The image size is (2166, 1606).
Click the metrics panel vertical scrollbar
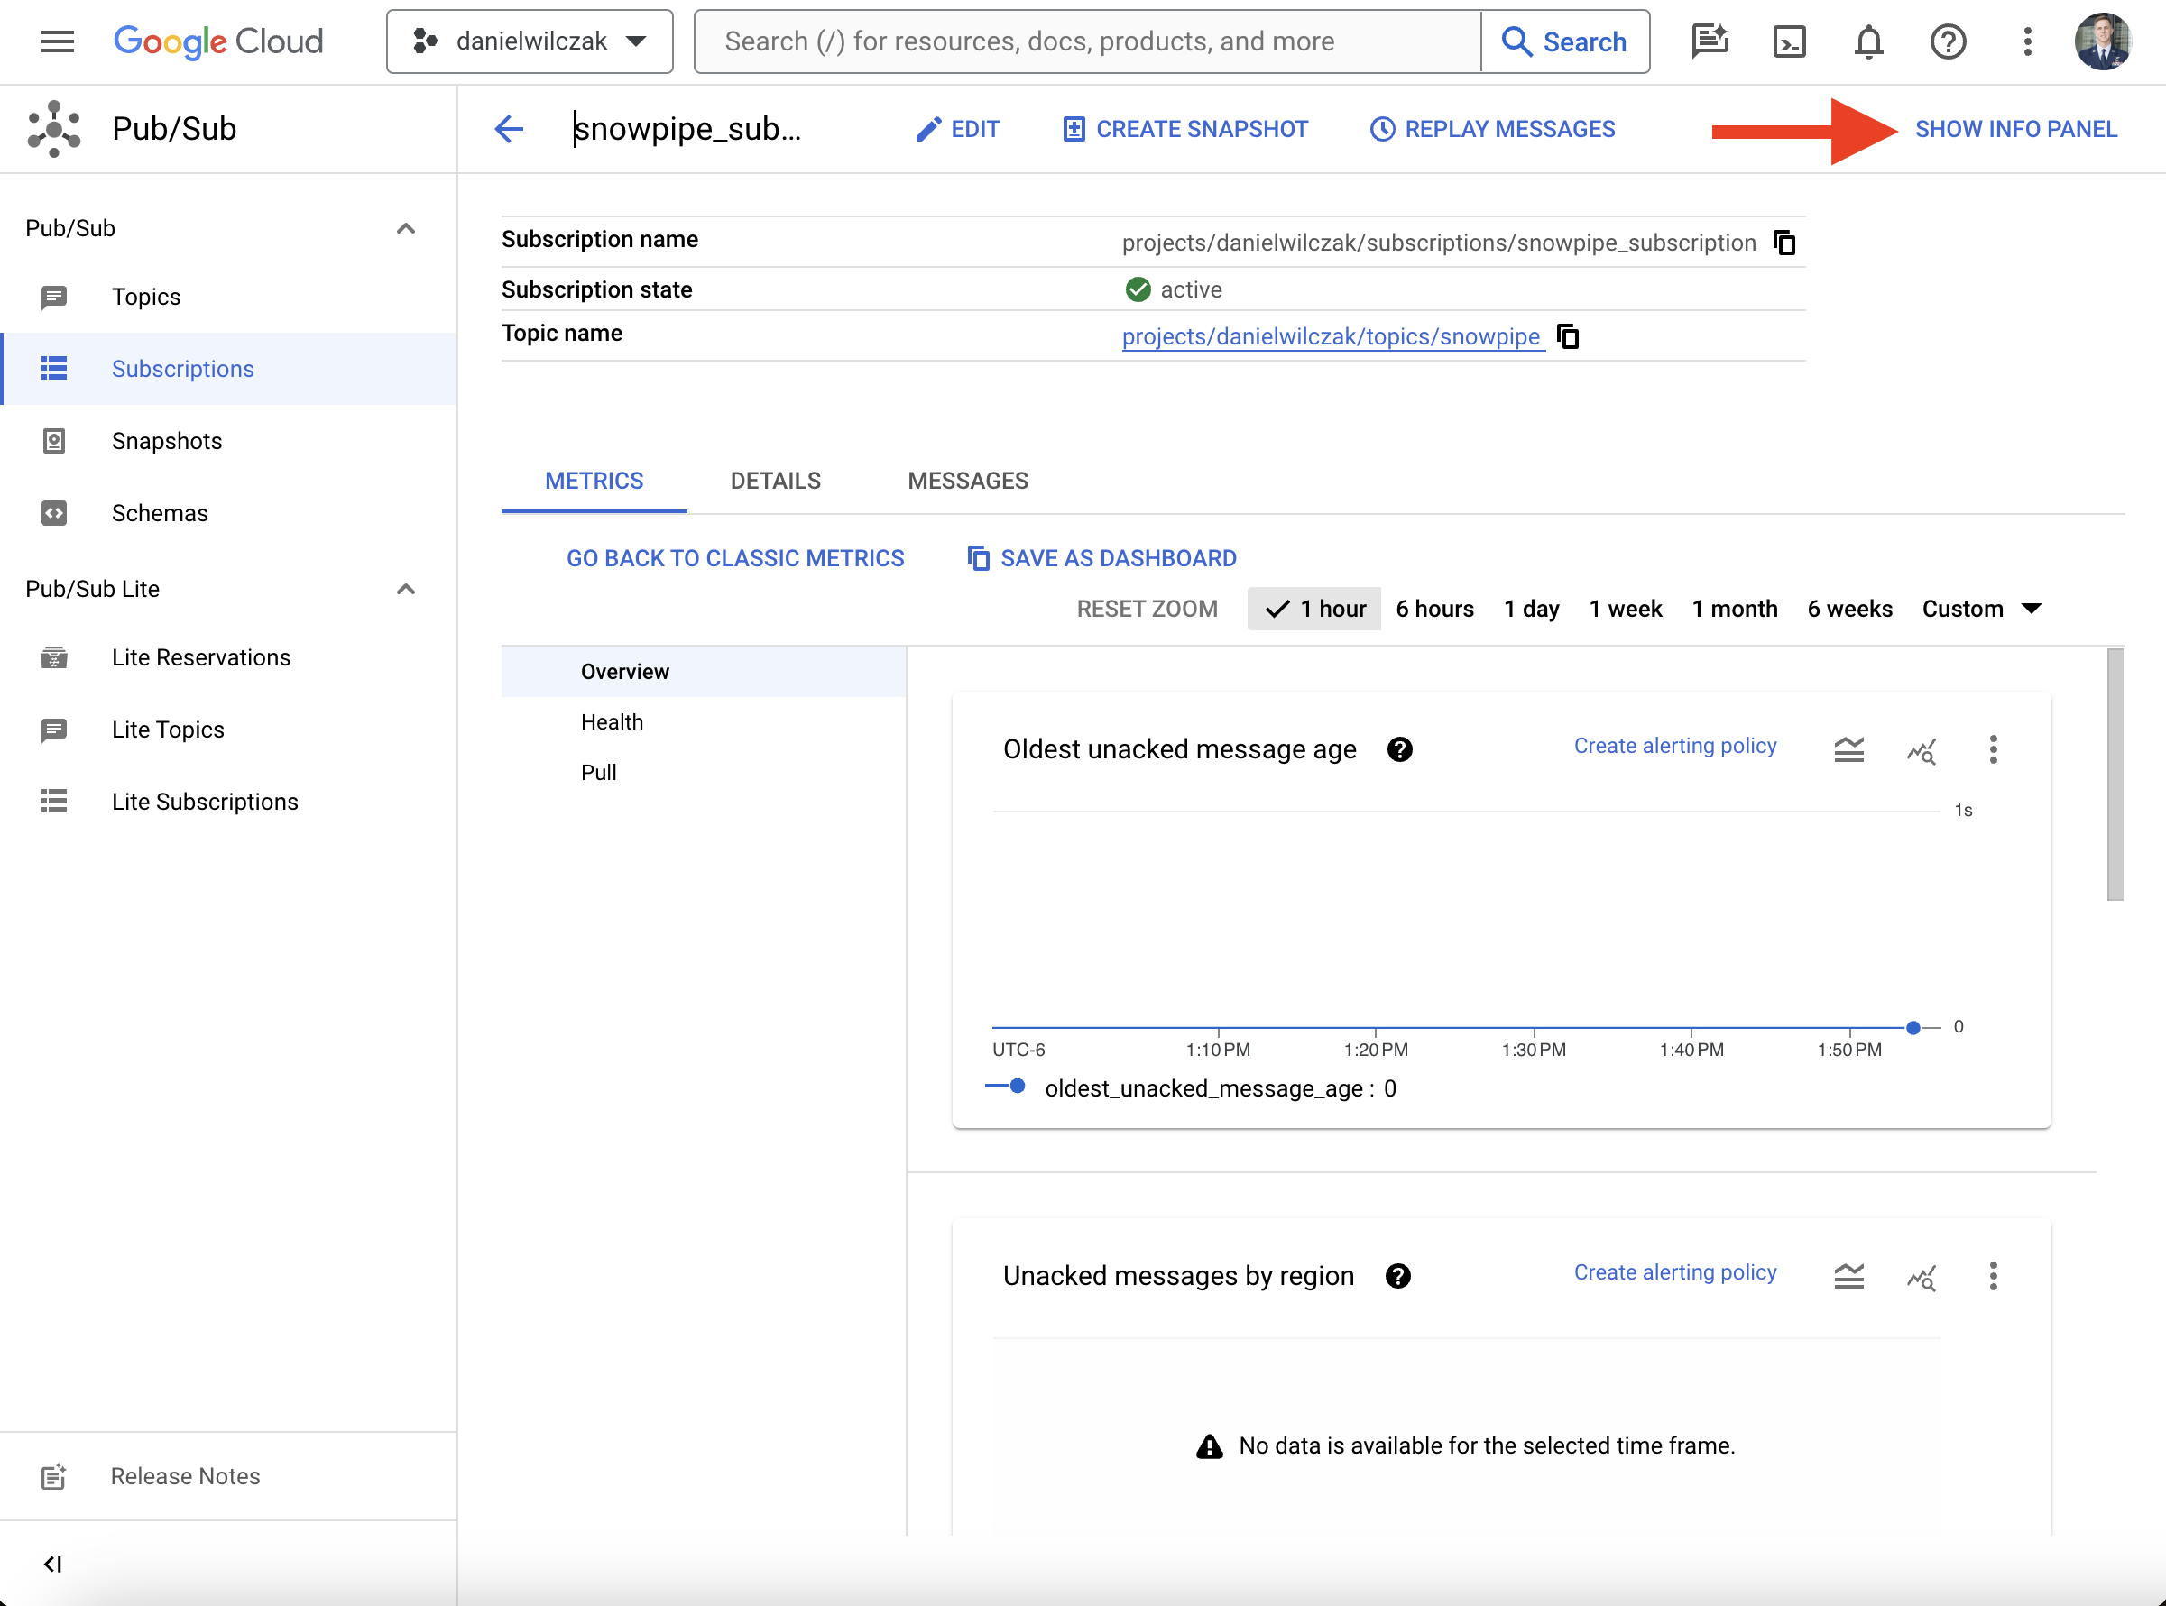pyautogui.click(x=2115, y=775)
